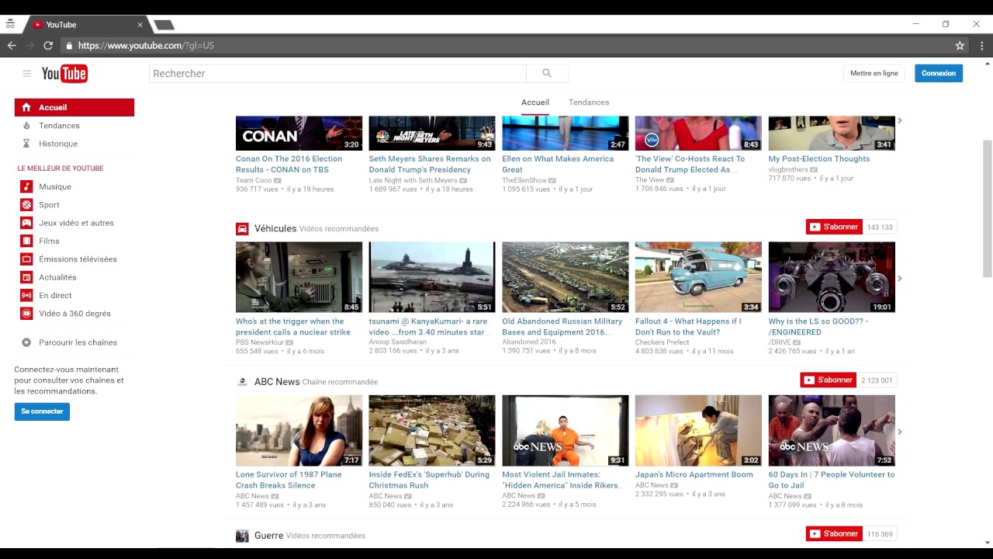Click the YouTube logo
This screenshot has height=559, width=993.
[x=64, y=74]
